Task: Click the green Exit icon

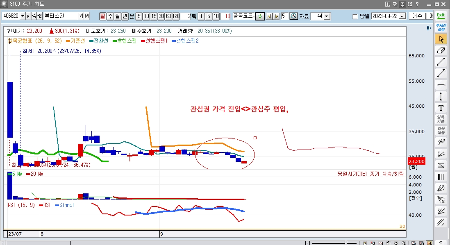Action: pyautogui.click(x=441, y=16)
